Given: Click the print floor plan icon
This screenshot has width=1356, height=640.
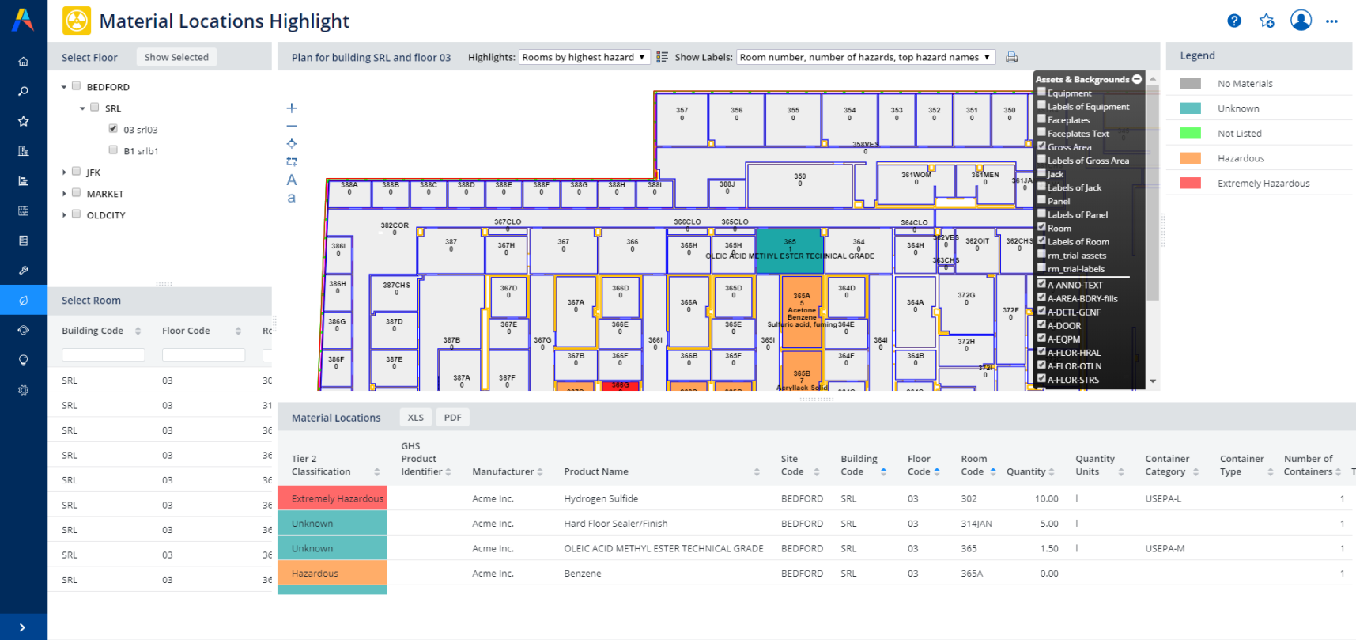Looking at the screenshot, I should [1011, 57].
